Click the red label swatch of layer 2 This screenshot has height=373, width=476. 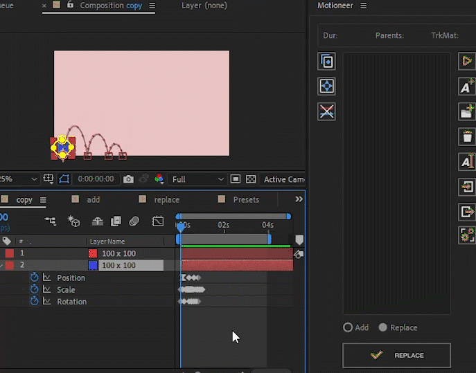[10, 265]
